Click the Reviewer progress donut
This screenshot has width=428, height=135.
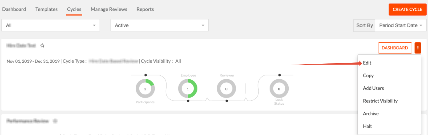coord(226,89)
